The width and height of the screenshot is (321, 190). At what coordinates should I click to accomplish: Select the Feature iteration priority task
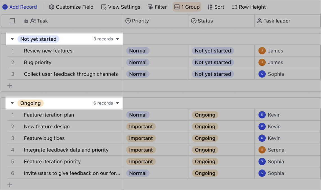click(52, 161)
